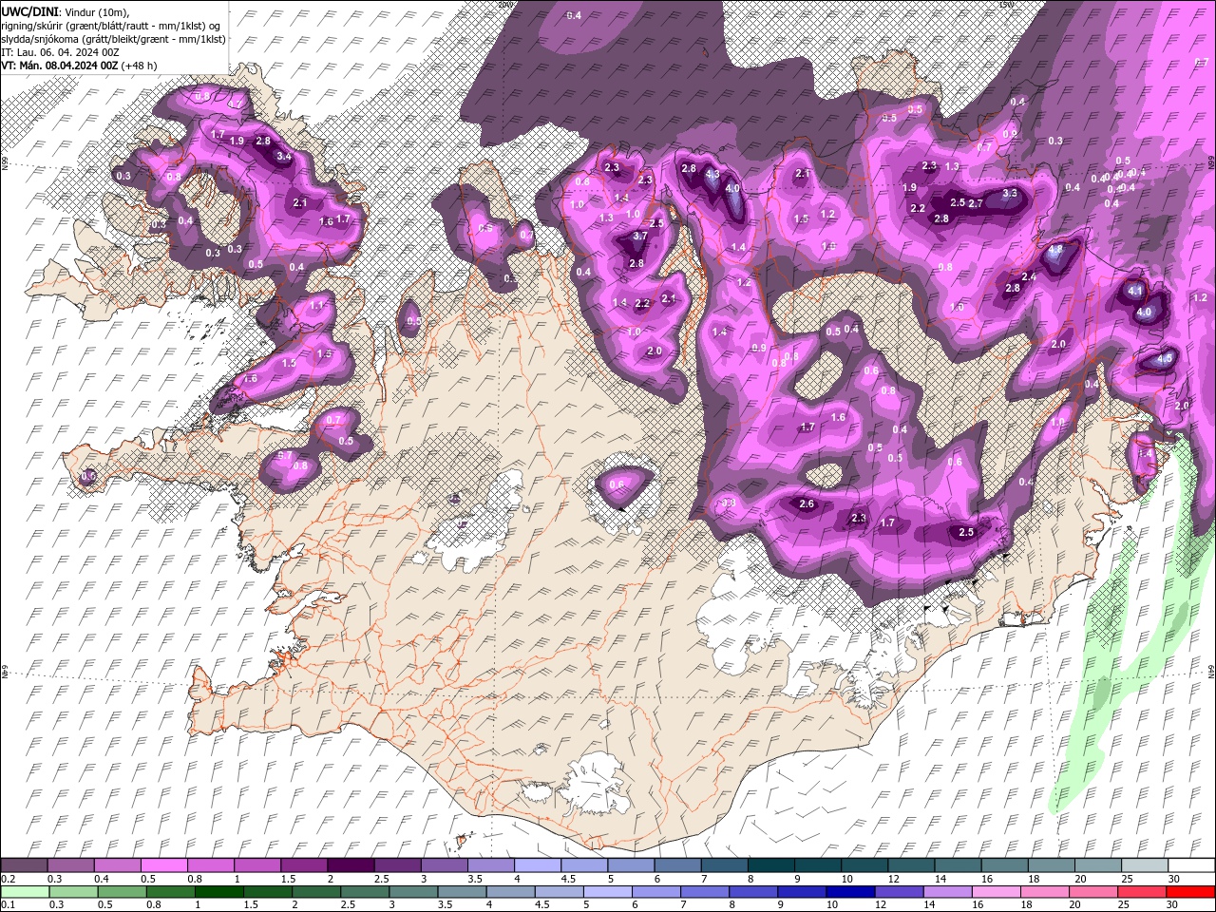Pick the rain legend swatch between 20 and 25
This screenshot has height=912, width=1216.
coord(1094,891)
